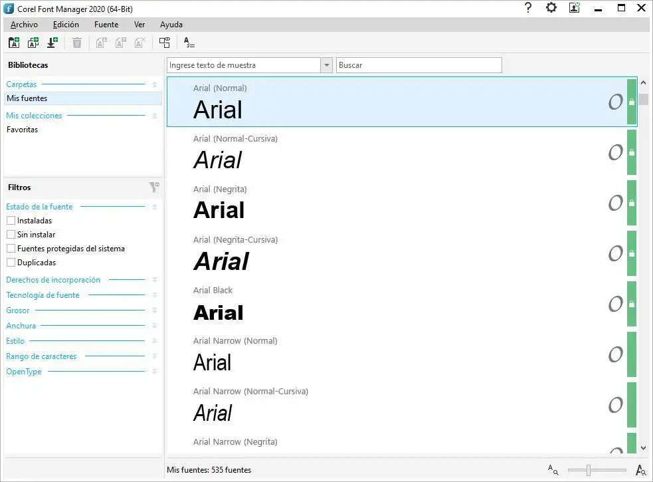Click the grayed-out trash delete icon
This screenshot has width=653, height=482.
coord(77,43)
